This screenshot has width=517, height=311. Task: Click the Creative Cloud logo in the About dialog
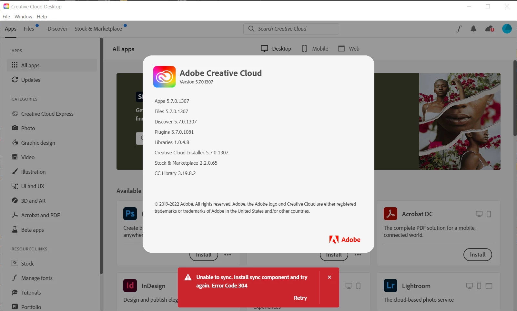click(x=165, y=77)
